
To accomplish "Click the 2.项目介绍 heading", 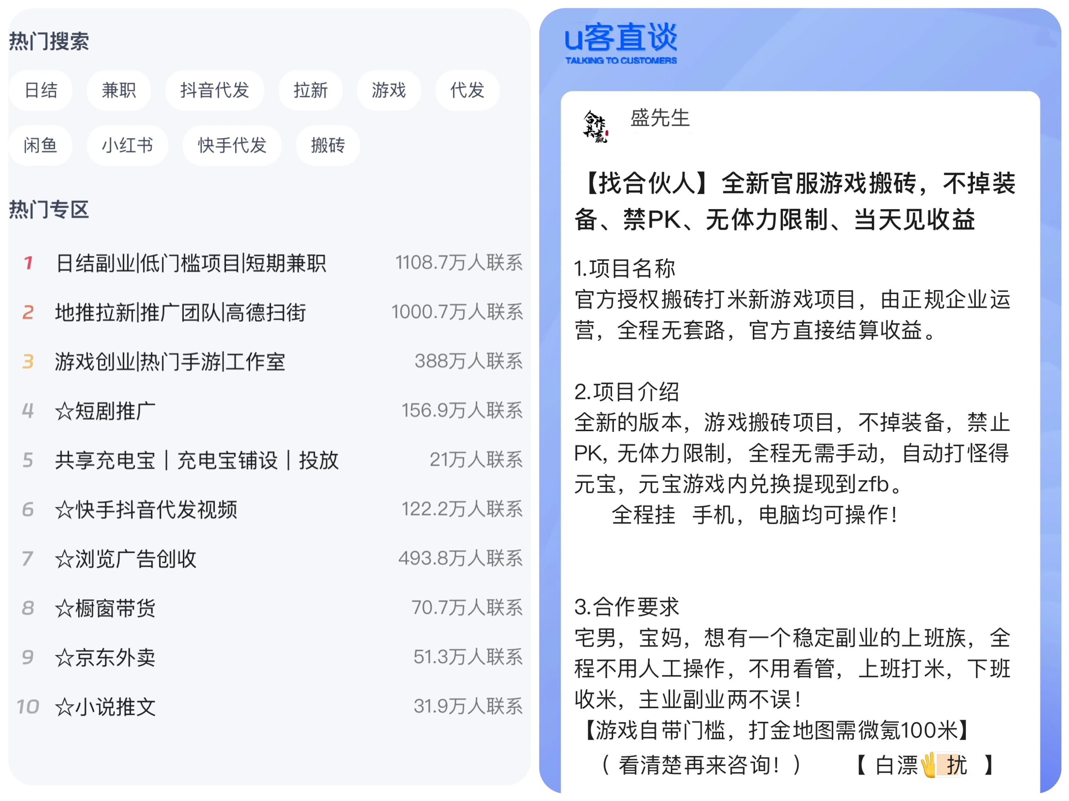I will click(626, 392).
